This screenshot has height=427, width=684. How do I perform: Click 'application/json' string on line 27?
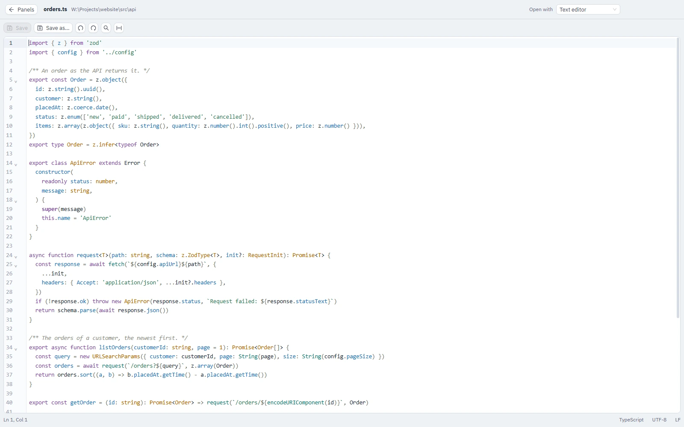[x=130, y=283]
